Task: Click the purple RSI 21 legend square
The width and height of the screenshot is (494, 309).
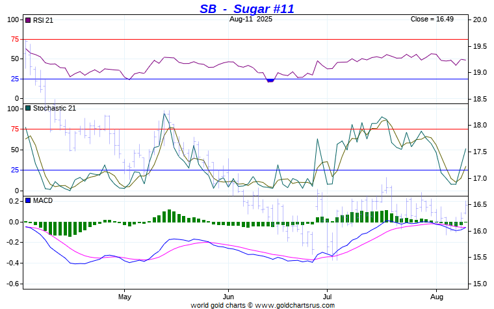Action: pos(28,20)
